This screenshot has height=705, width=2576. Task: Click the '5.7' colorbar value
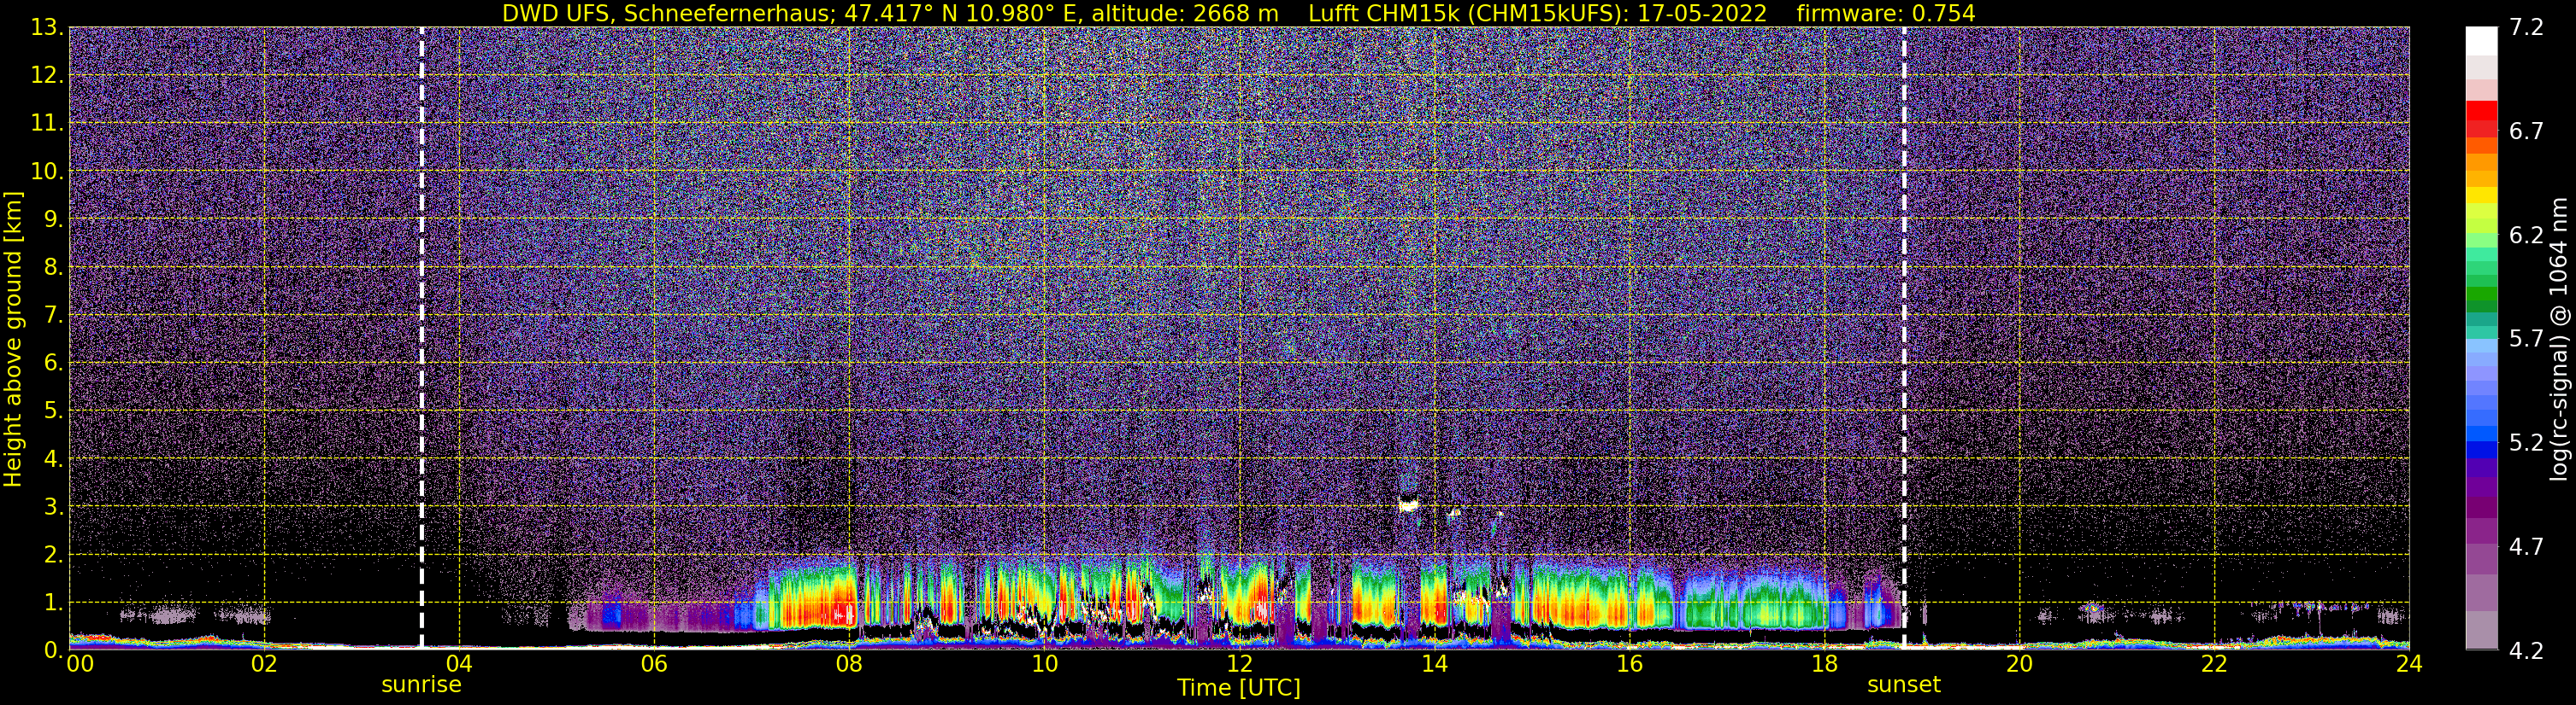pyautogui.click(x=2527, y=340)
